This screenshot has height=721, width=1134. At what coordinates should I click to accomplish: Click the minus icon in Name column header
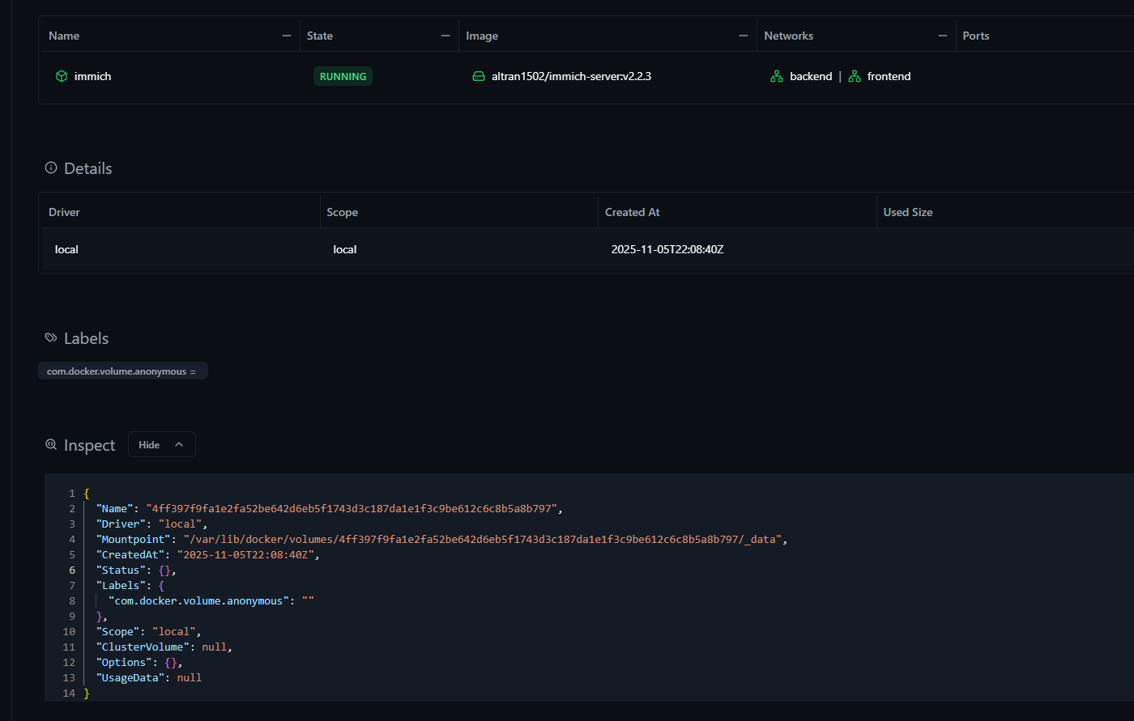click(286, 36)
